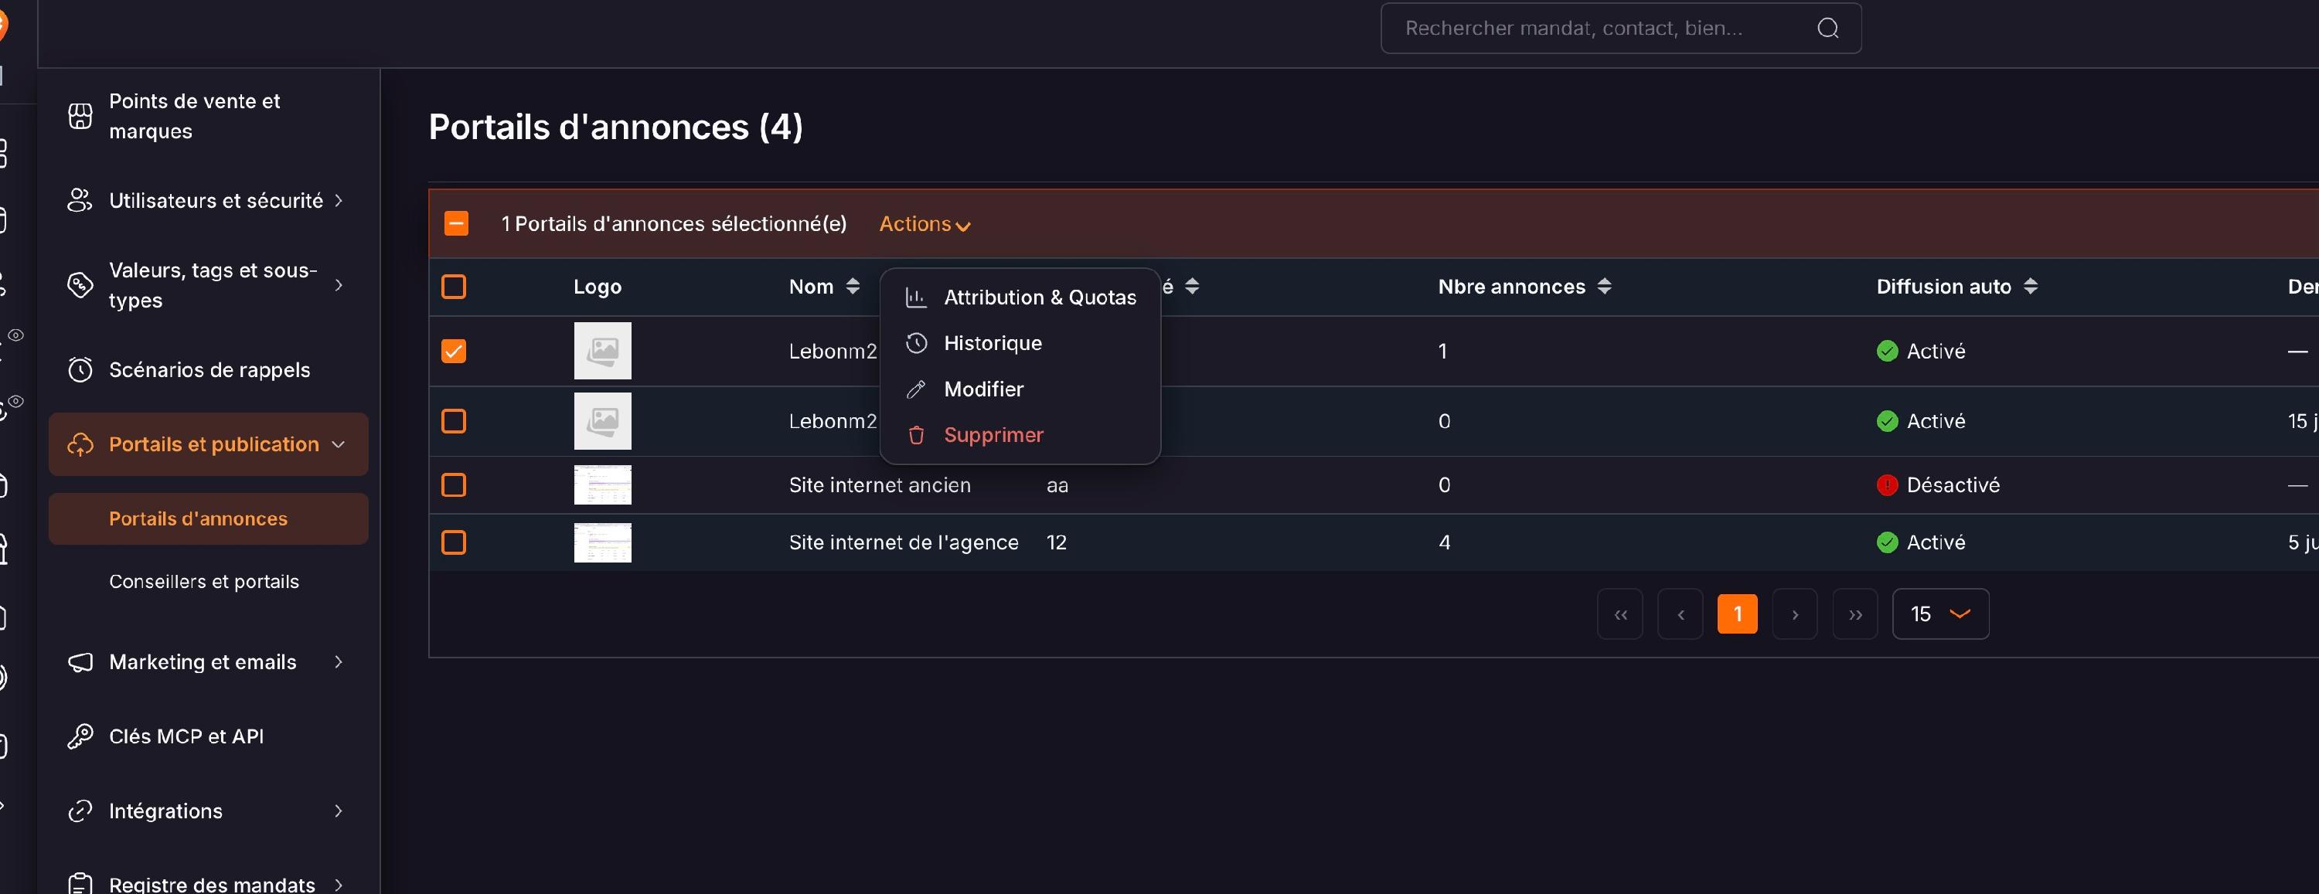Open the 15 rows-per-page dropdown
2319x894 pixels.
pyautogui.click(x=1940, y=614)
